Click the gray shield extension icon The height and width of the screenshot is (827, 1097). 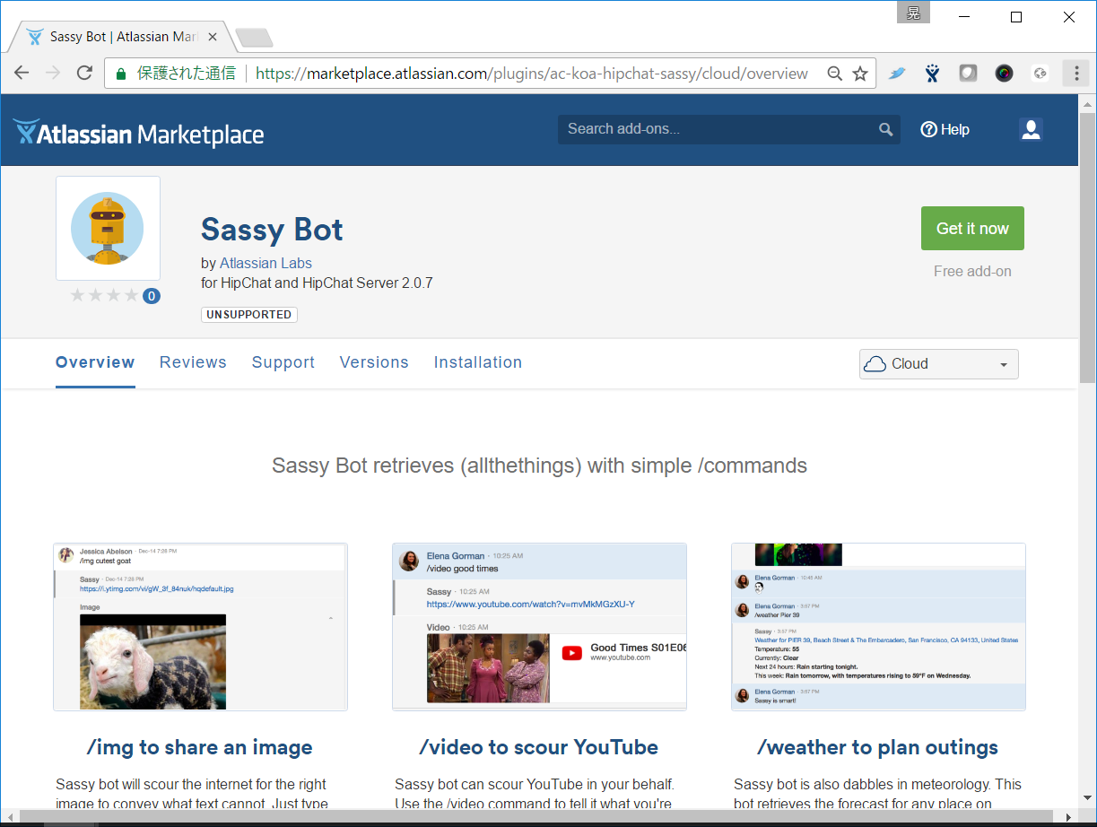pos(968,74)
